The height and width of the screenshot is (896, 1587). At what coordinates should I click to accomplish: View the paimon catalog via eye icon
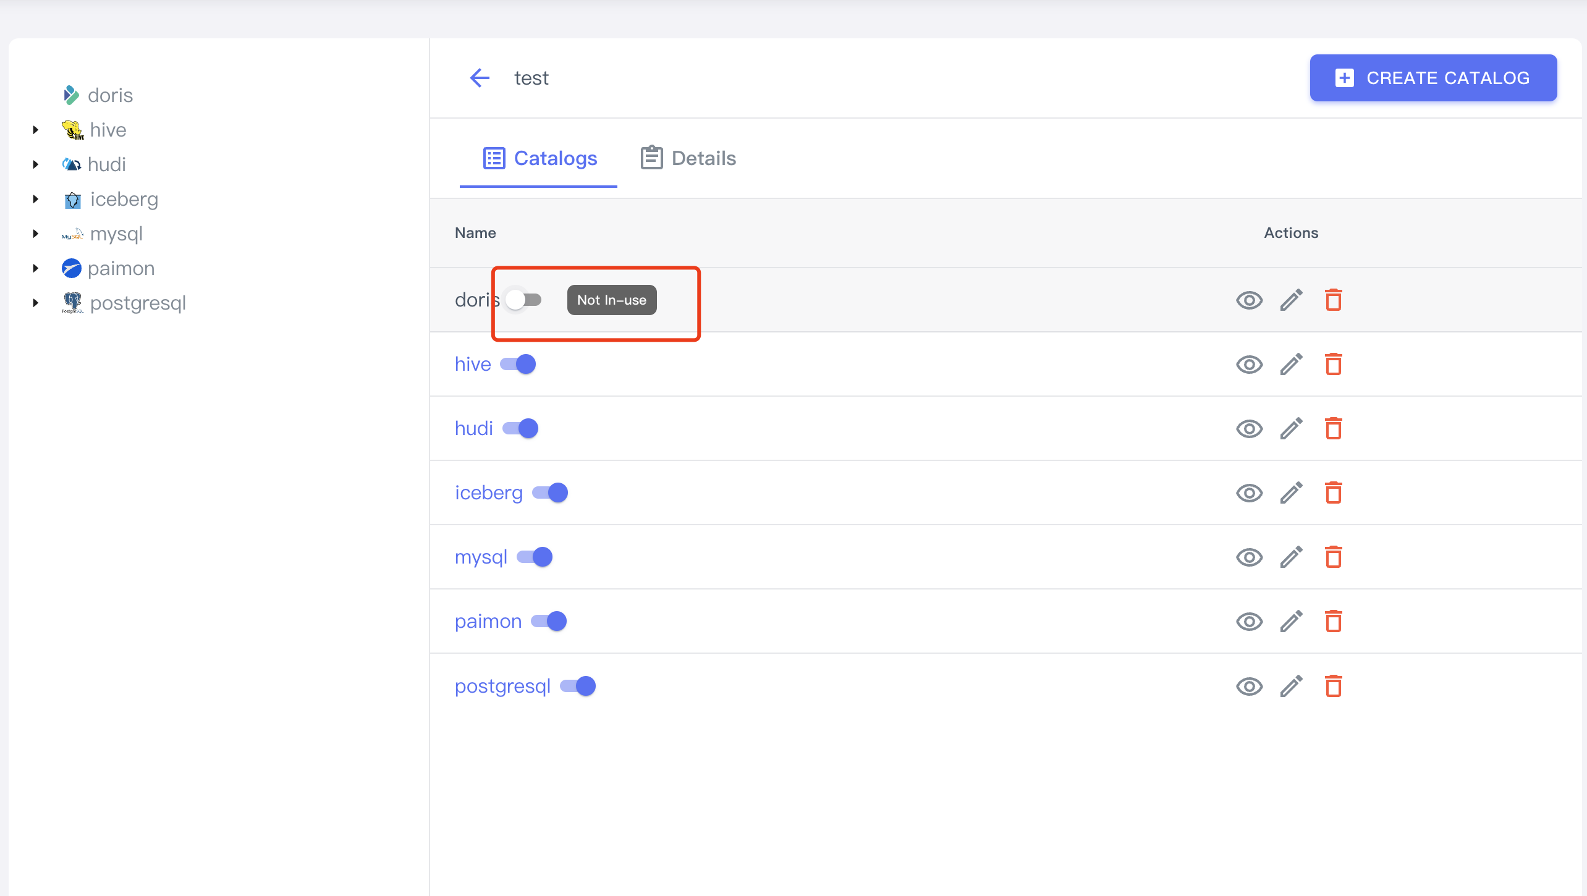click(1249, 622)
